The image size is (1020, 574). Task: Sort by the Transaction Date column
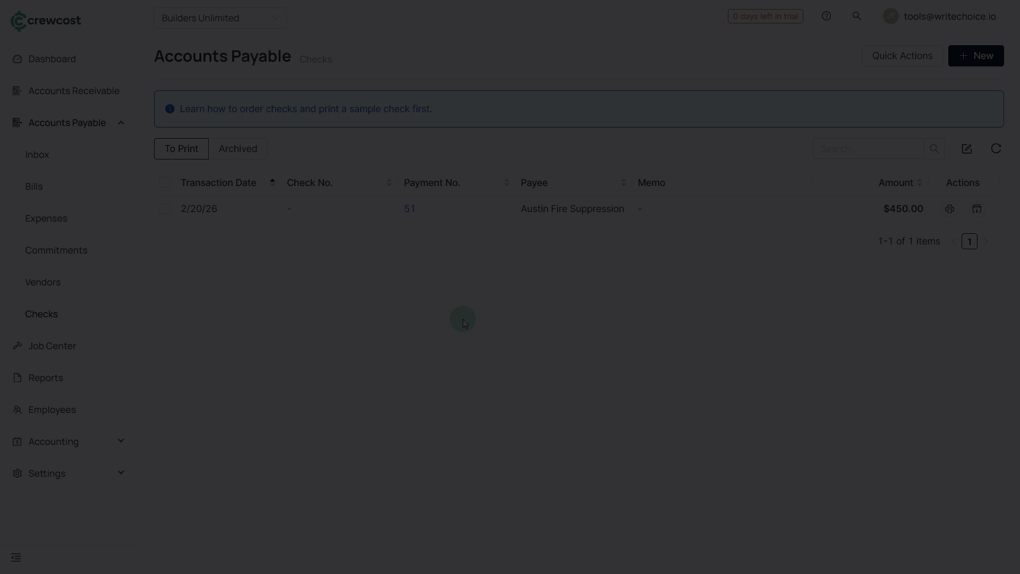pyautogui.click(x=218, y=183)
